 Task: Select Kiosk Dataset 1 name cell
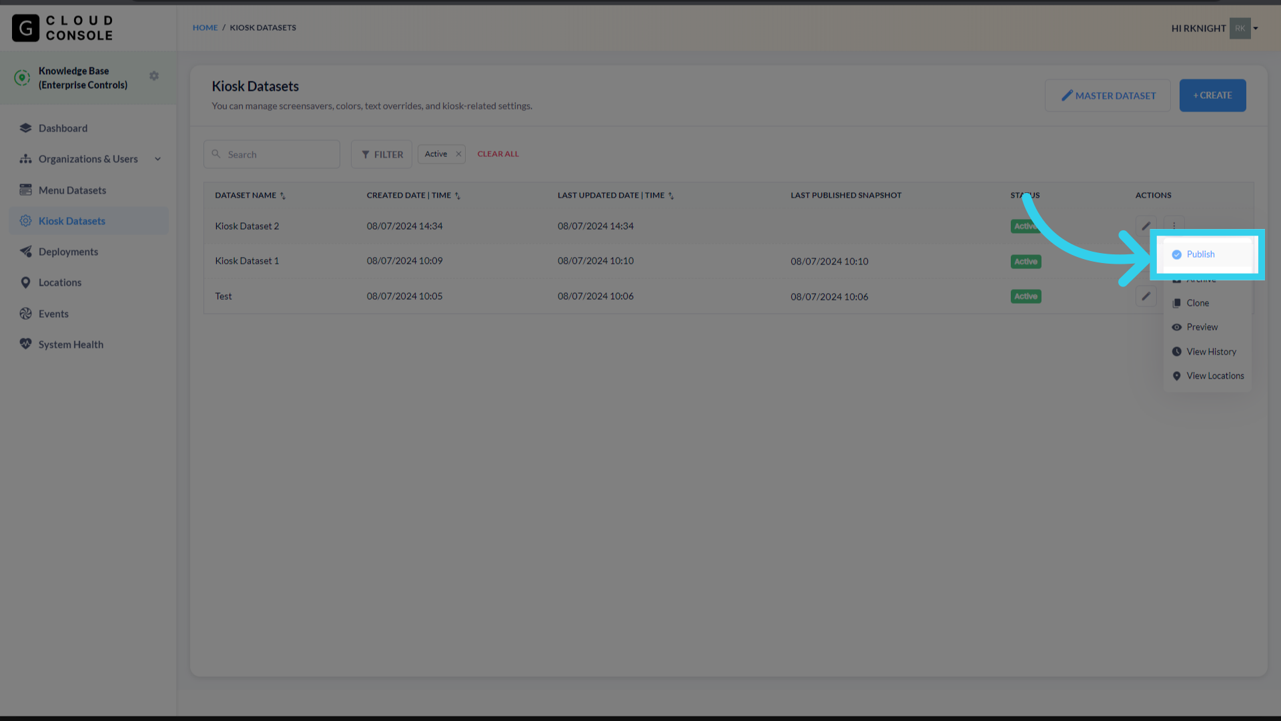click(247, 261)
